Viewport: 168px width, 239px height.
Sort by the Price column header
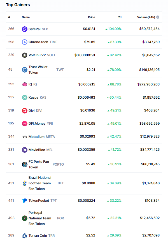coord(92,17)
